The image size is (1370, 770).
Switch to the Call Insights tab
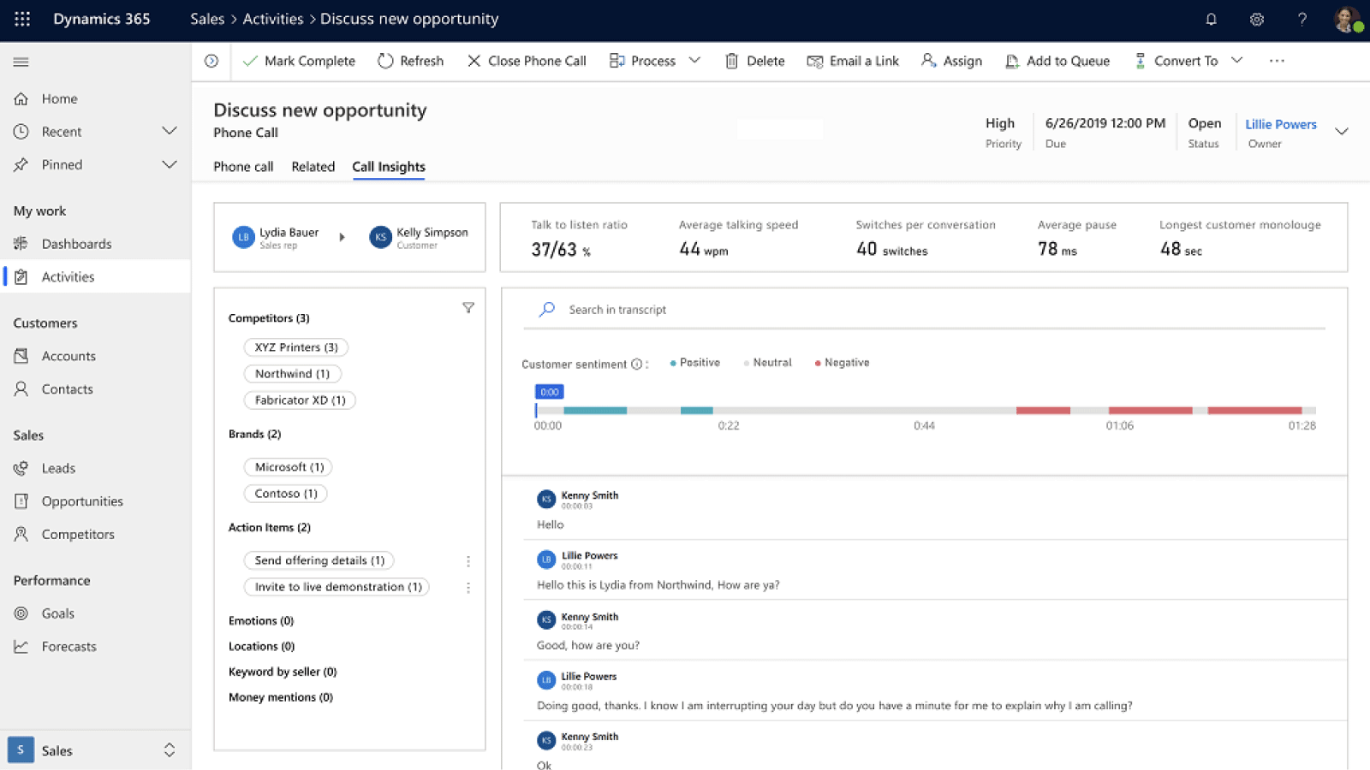(x=388, y=166)
